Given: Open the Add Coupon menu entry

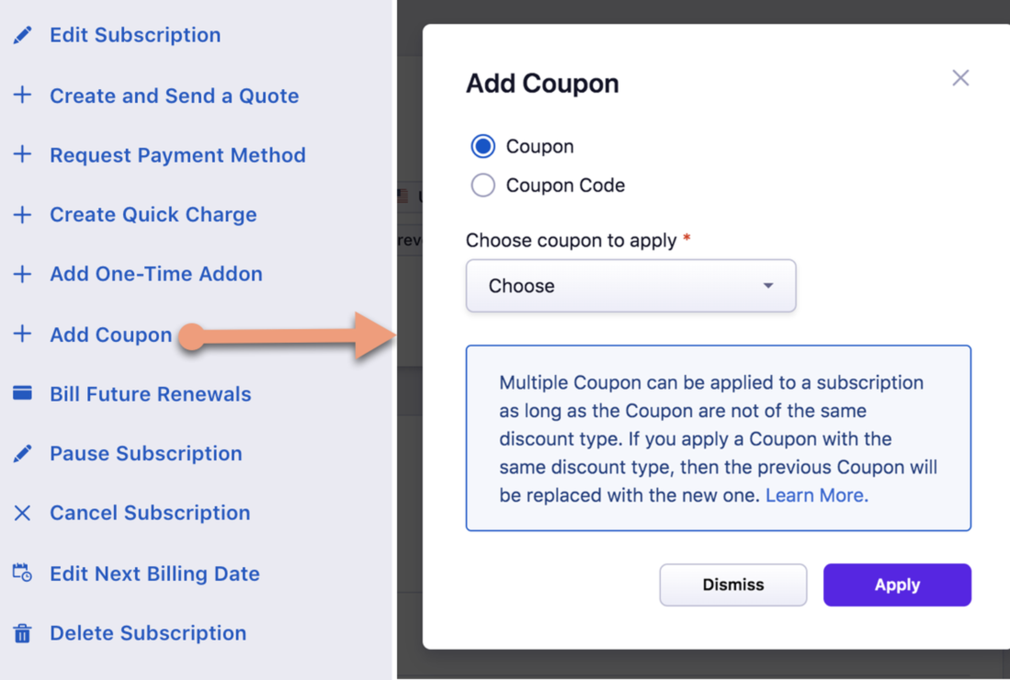Looking at the screenshot, I should pyautogui.click(x=110, y=334).
